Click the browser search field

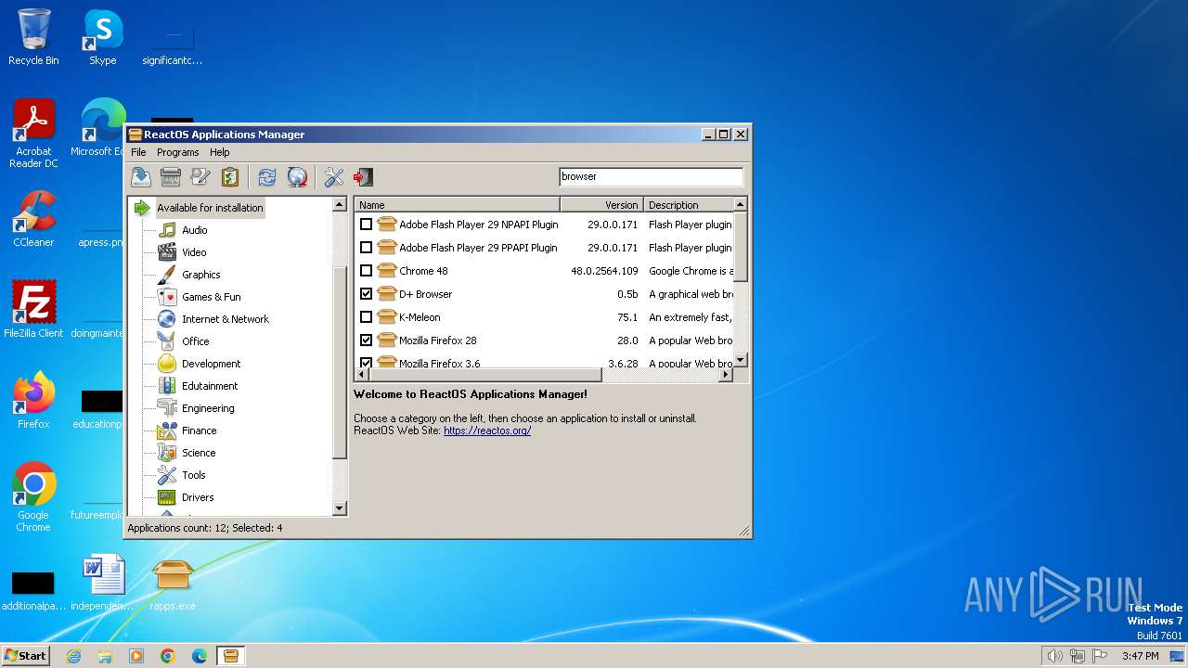pyautogui.click(x=651, y=176)
